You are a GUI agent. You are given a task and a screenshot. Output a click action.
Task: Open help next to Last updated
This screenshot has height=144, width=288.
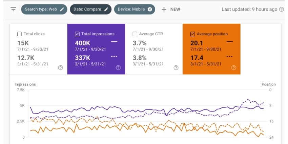[281, 9]
